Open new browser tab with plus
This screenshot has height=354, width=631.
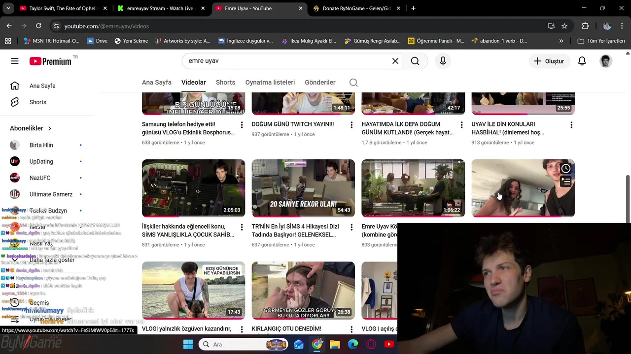[x=413, y=8]
